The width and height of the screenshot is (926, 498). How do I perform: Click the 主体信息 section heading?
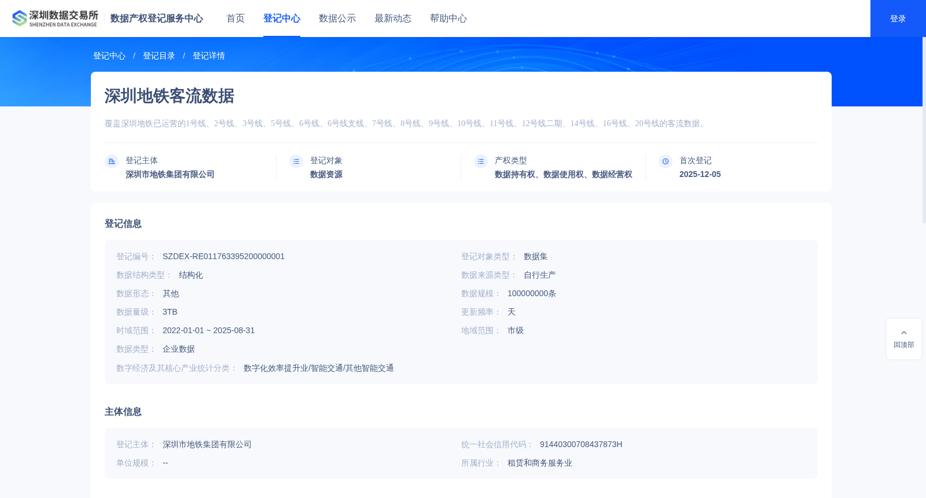[x=123, y=412]
